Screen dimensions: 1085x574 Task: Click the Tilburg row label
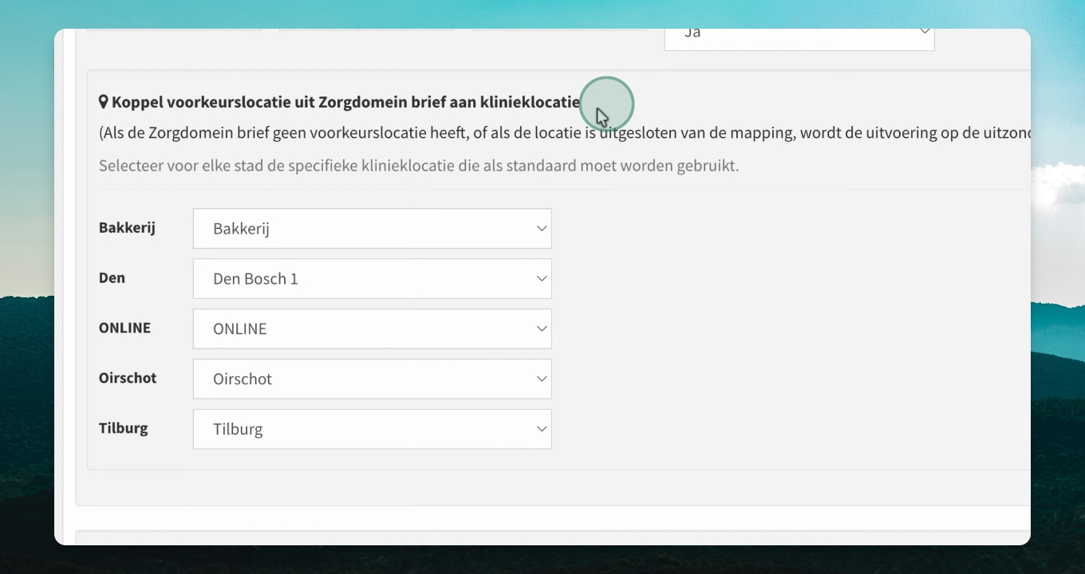[124, 428]
